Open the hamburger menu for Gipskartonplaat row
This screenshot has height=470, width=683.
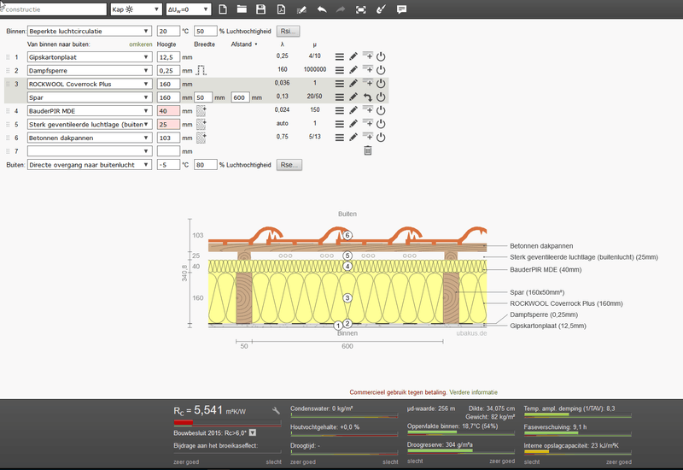click(339, 57)
